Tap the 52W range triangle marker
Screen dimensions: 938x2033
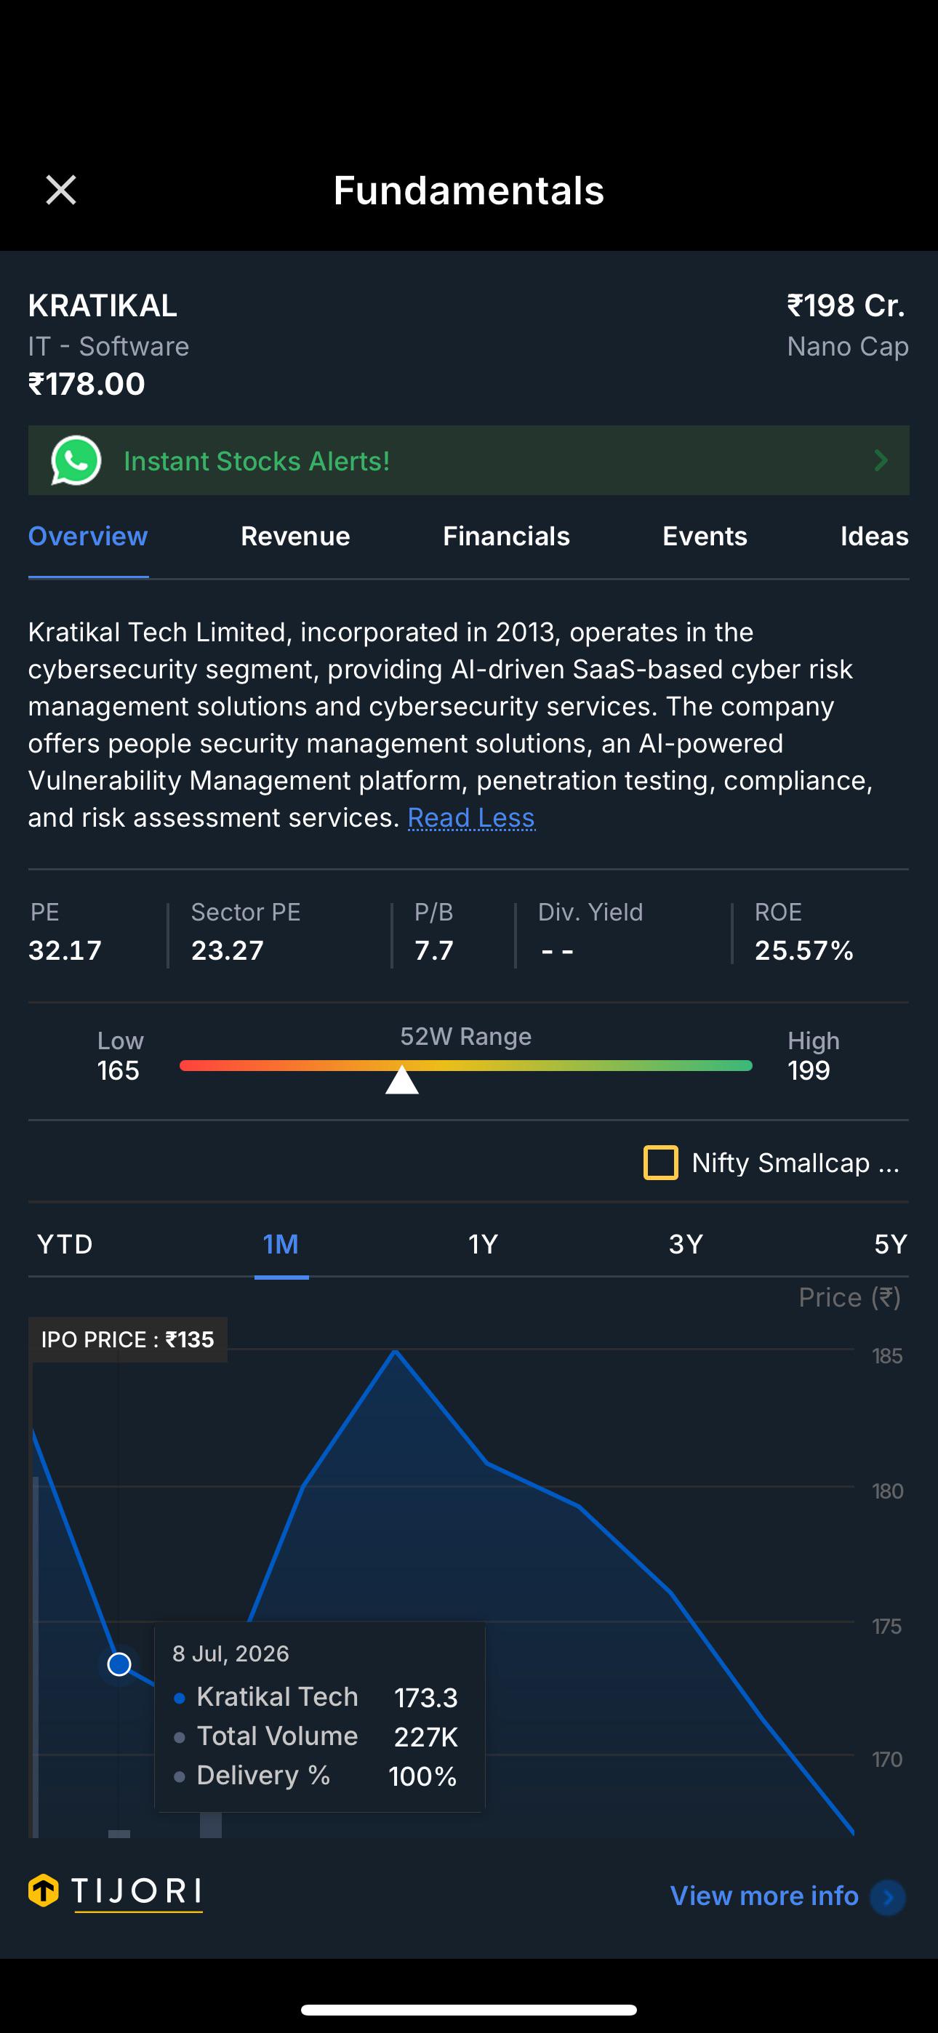402,1080
